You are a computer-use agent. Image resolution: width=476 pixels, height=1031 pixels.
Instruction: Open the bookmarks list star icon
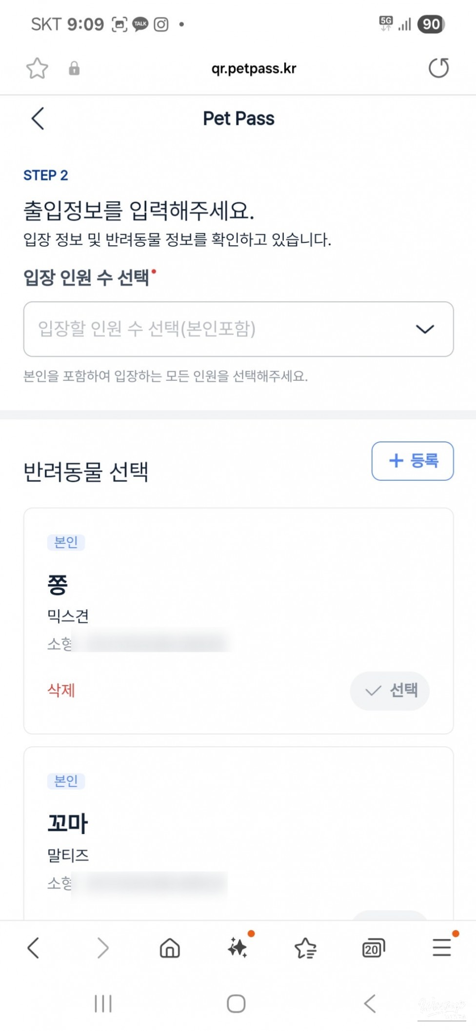tap(306, 948)
